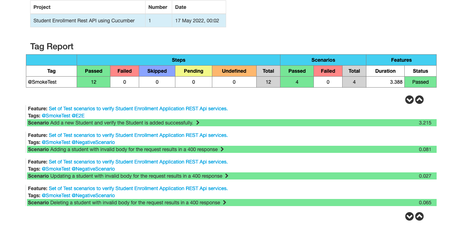Viewport: 470px width, 227px height.
Task: Open the @E2E tag link
Action: tap(78, 116)
